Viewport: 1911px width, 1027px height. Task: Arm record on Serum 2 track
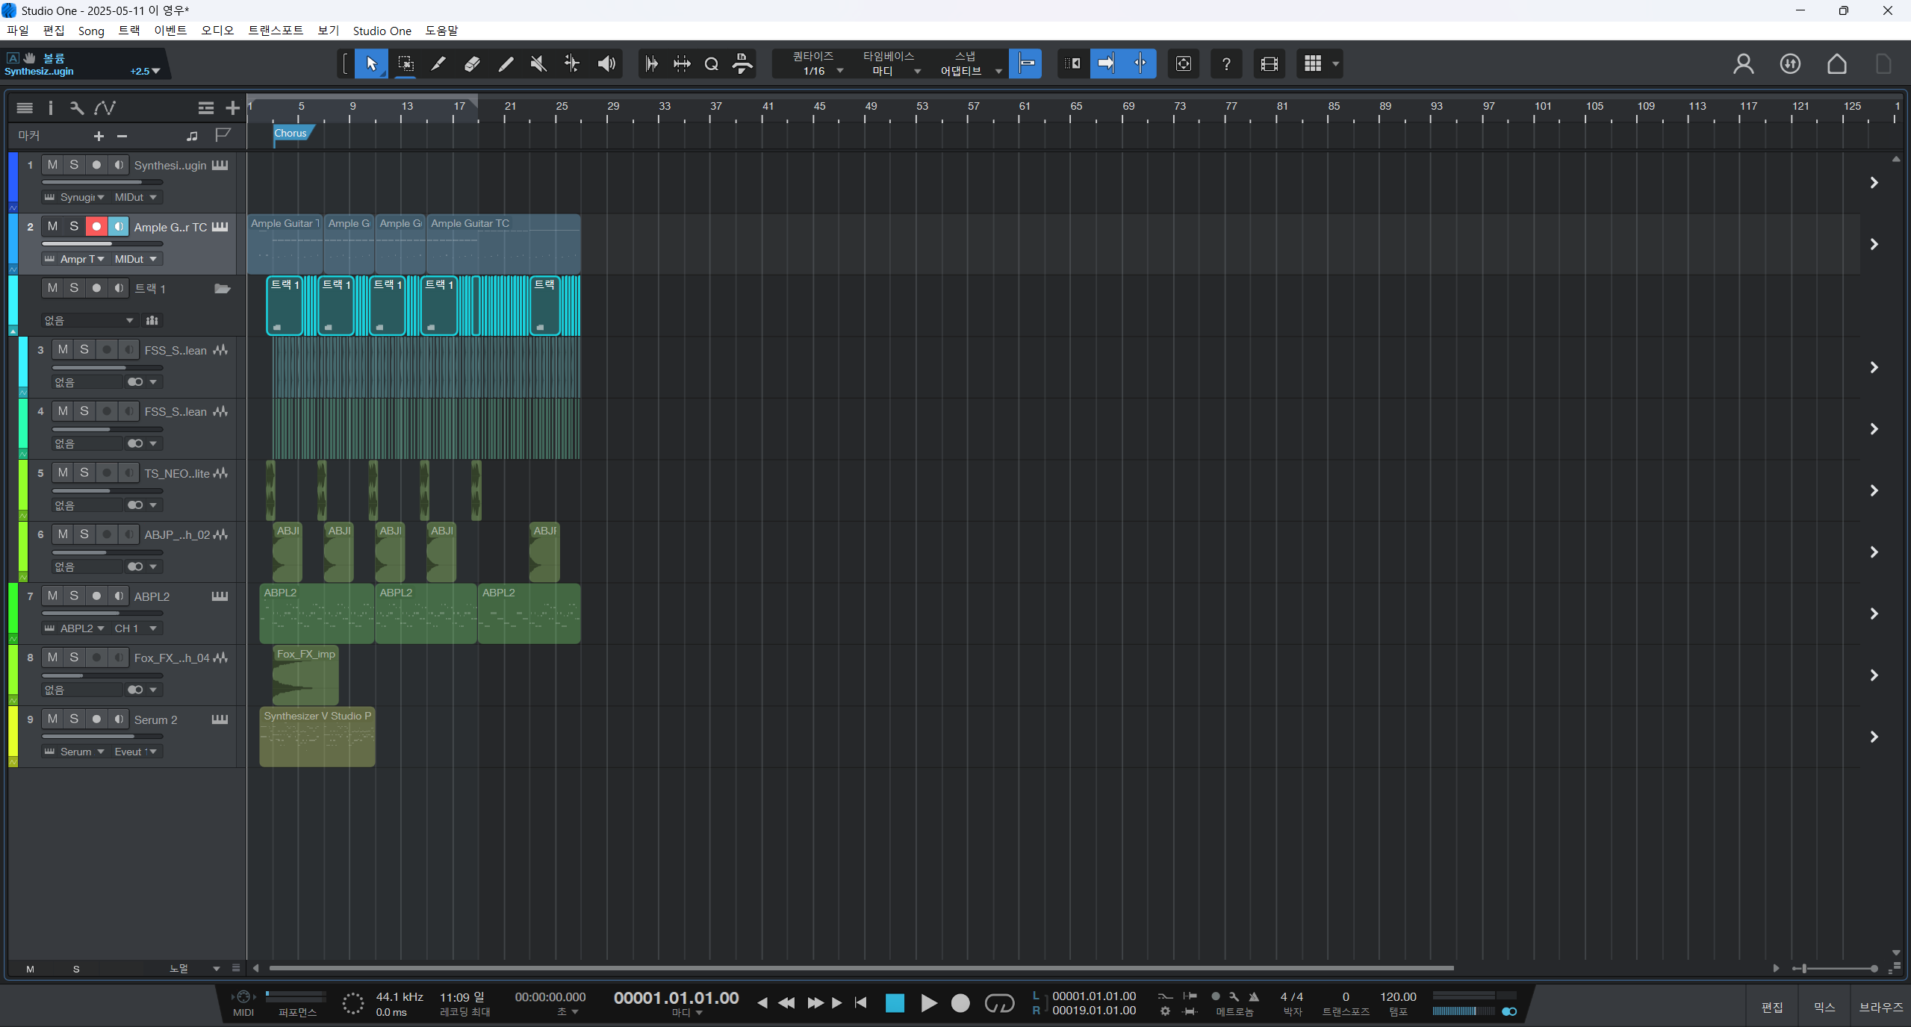tap(96, 719)
